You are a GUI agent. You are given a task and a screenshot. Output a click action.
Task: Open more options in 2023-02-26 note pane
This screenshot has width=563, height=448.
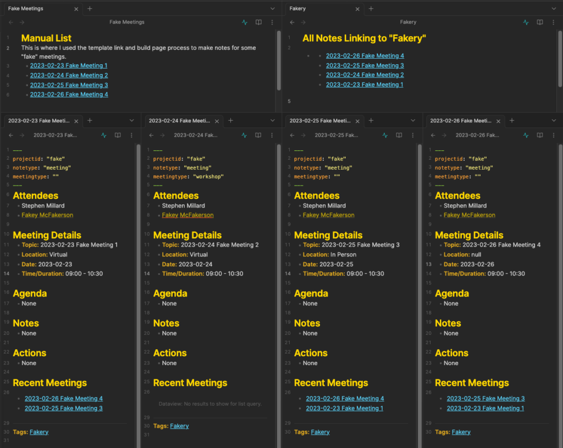coord(554,135)
